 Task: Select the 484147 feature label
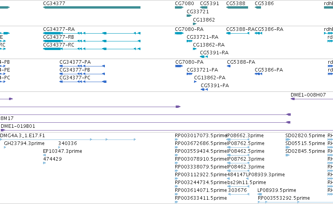(236, 175)
